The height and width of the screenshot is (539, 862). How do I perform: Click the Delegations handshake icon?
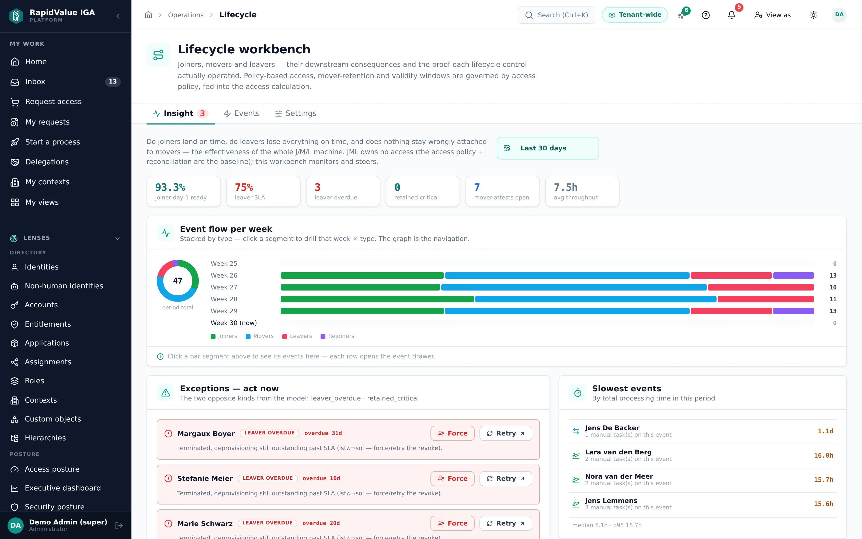tap(15, 162)
